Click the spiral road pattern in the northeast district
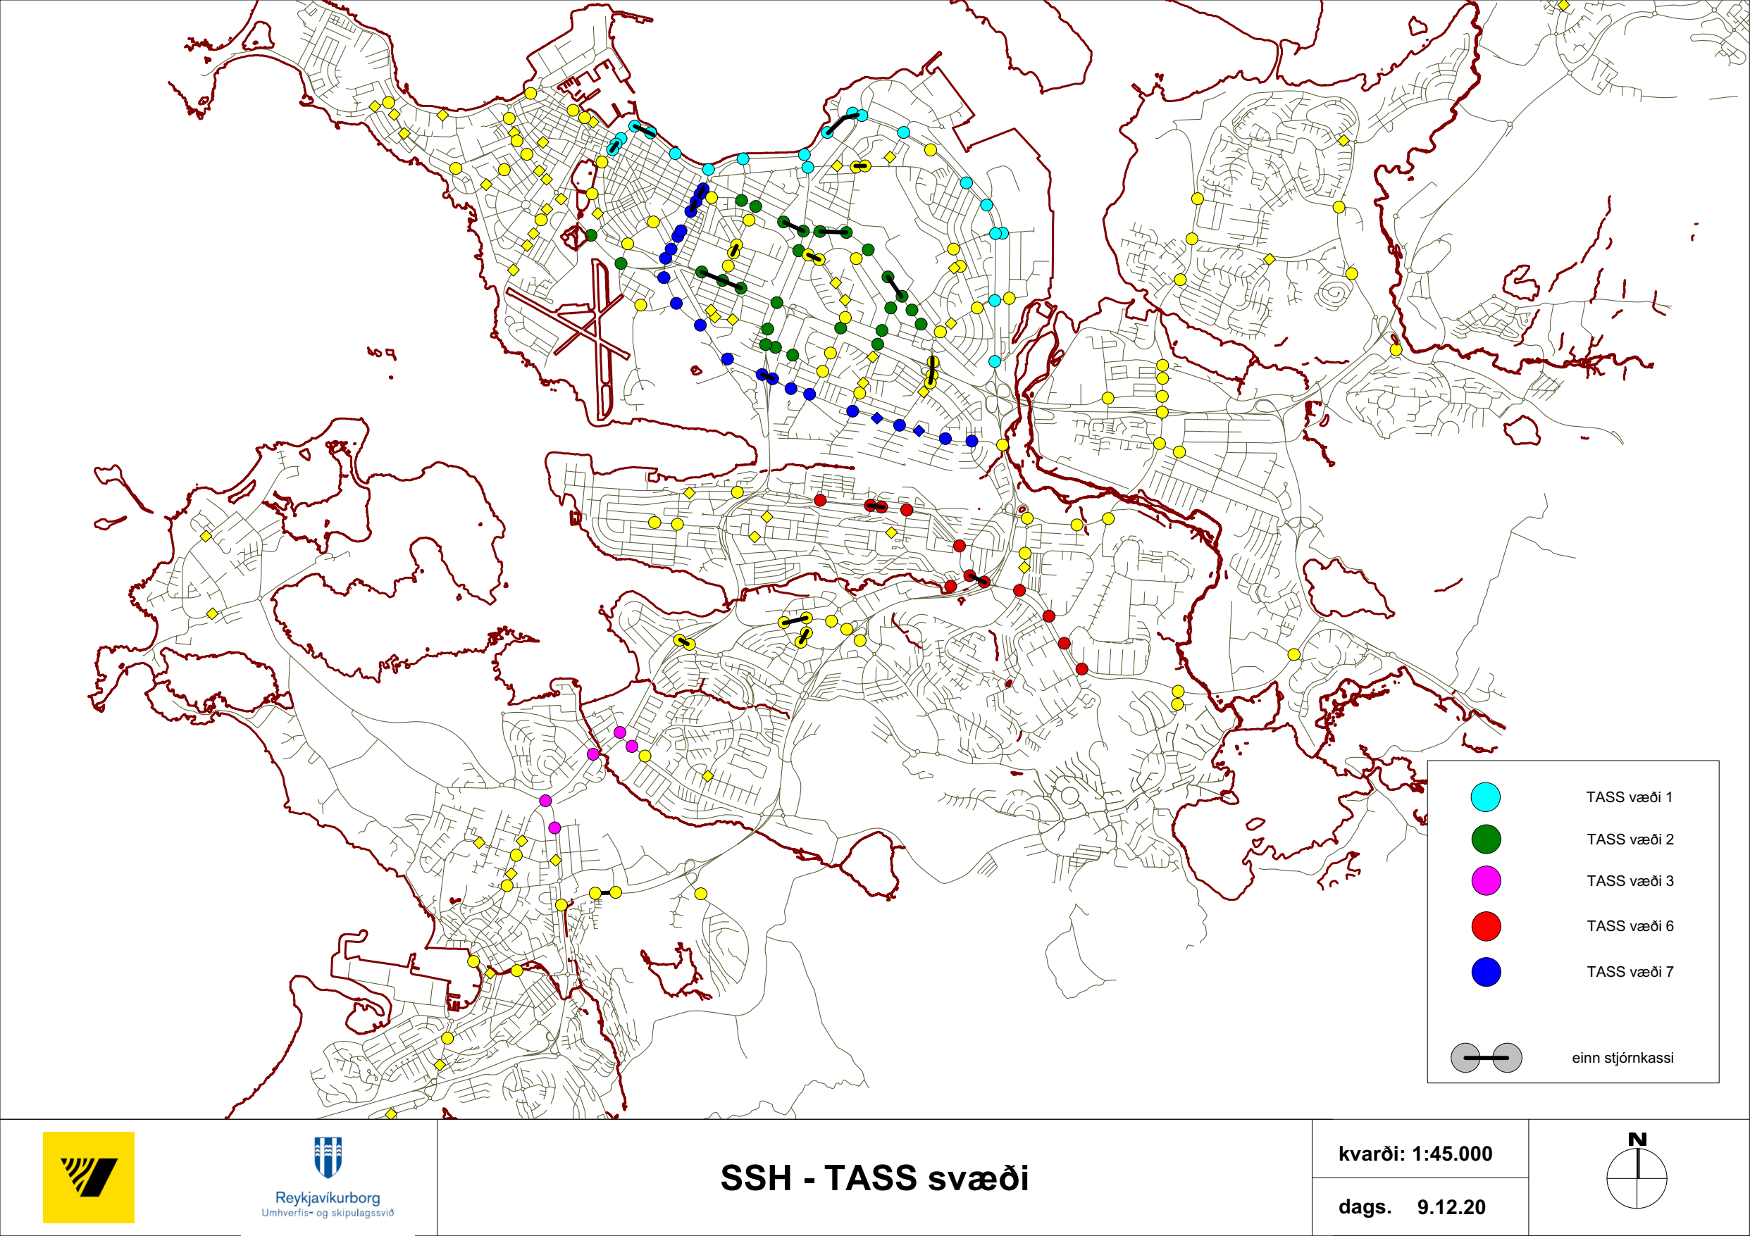The height and width of the screenshot is (1236, 1750). [x=1335, y=294]
